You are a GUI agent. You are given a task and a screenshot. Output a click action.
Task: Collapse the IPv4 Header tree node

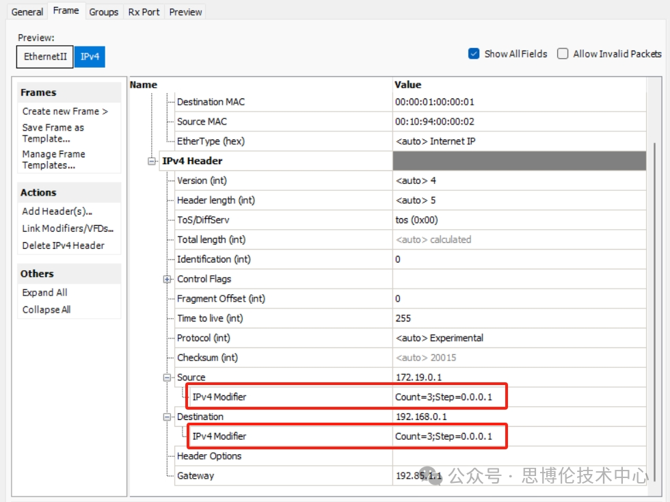(152, 161)
